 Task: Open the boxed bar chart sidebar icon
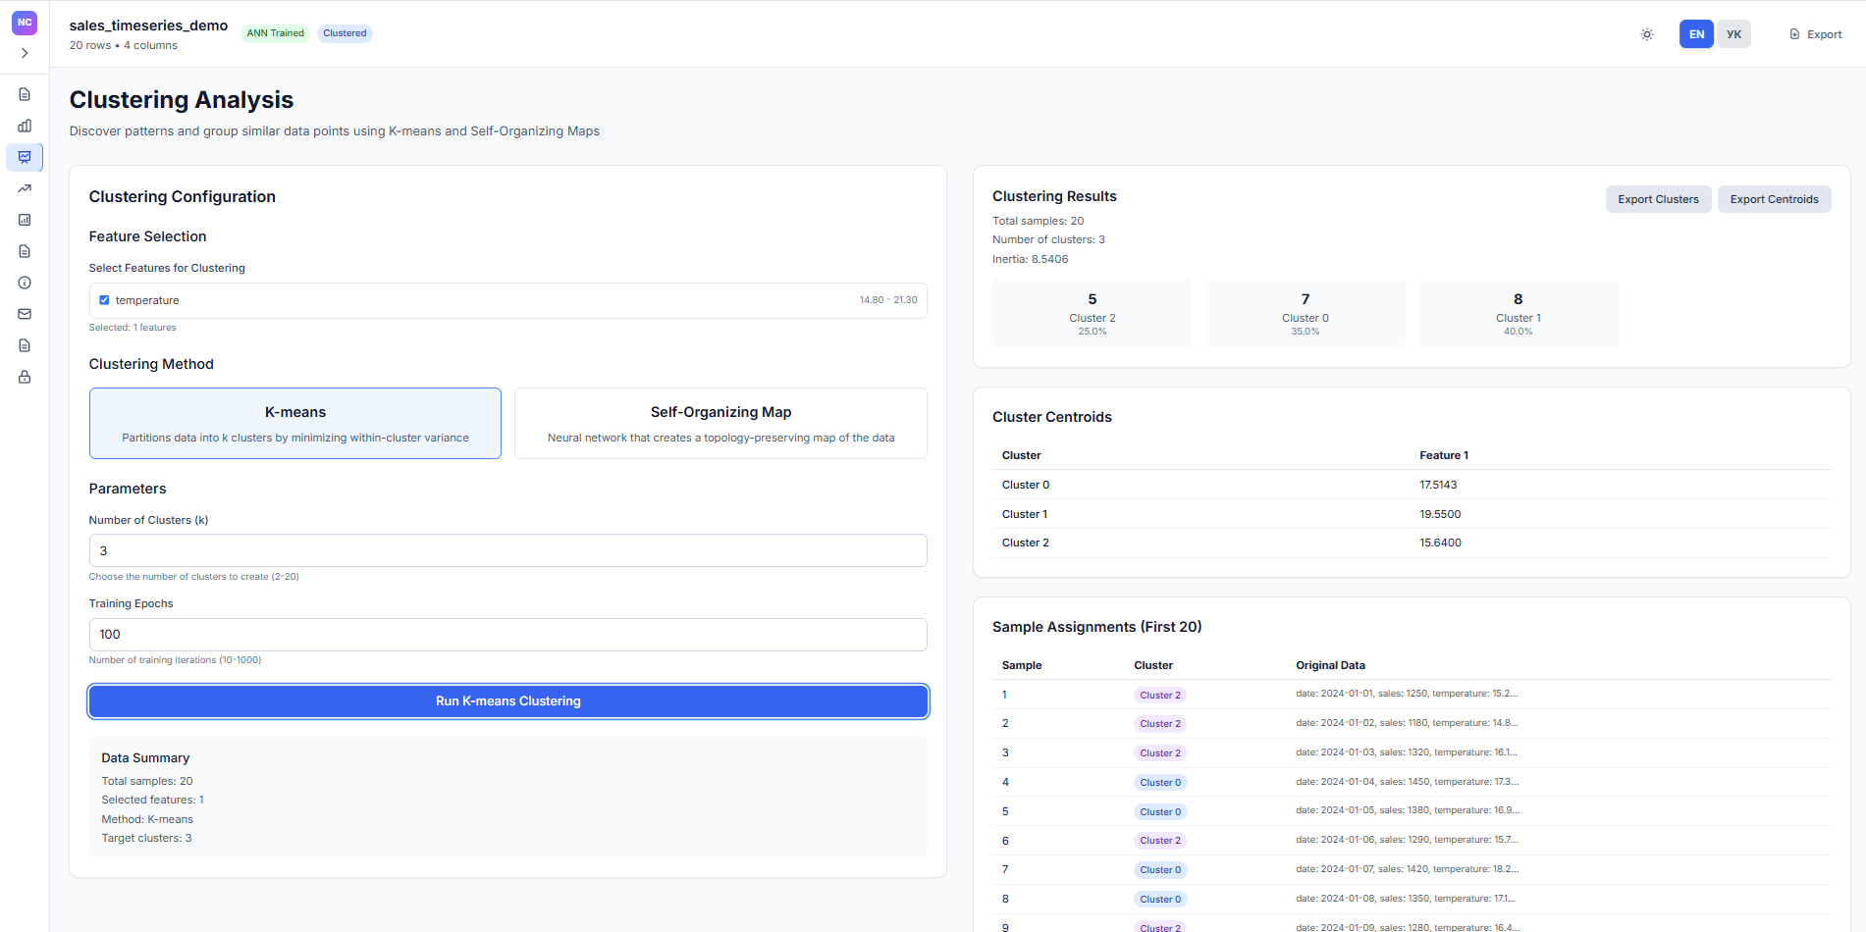pos(25,220)
